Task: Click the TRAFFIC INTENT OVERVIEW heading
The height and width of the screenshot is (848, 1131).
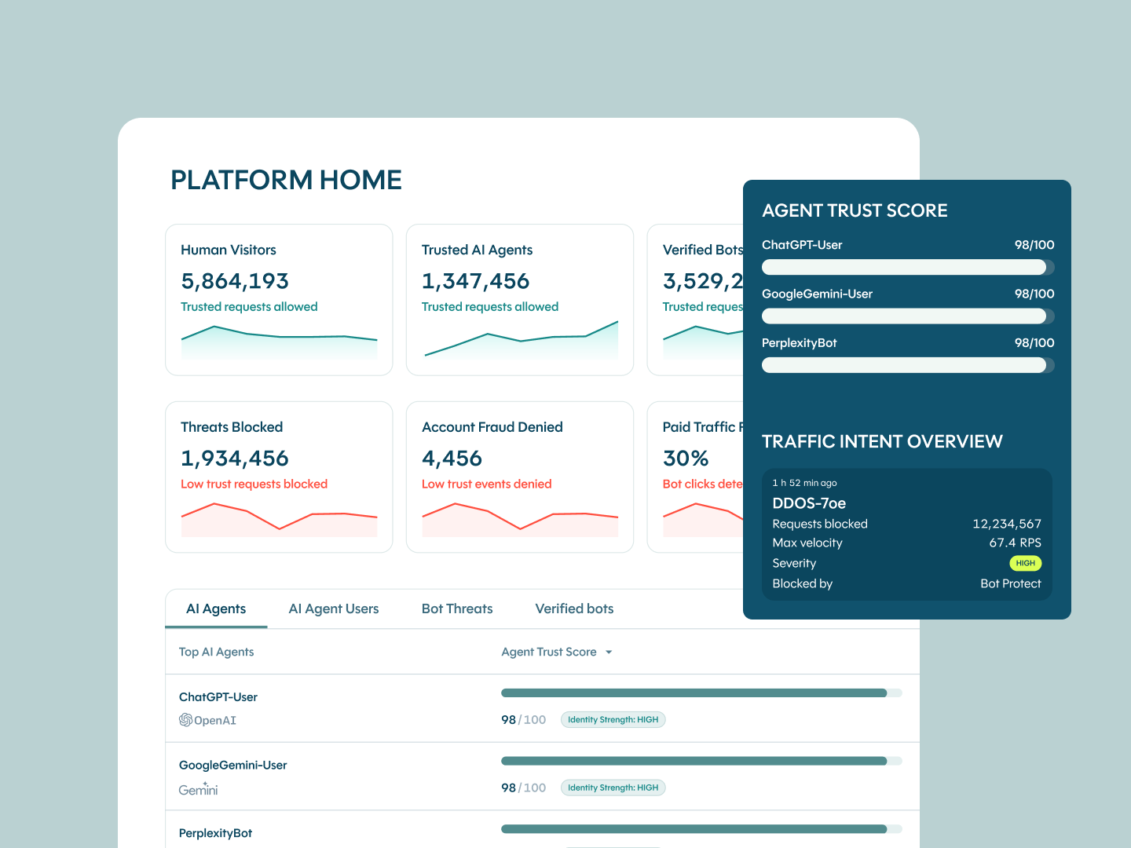Action: point(882,441)
